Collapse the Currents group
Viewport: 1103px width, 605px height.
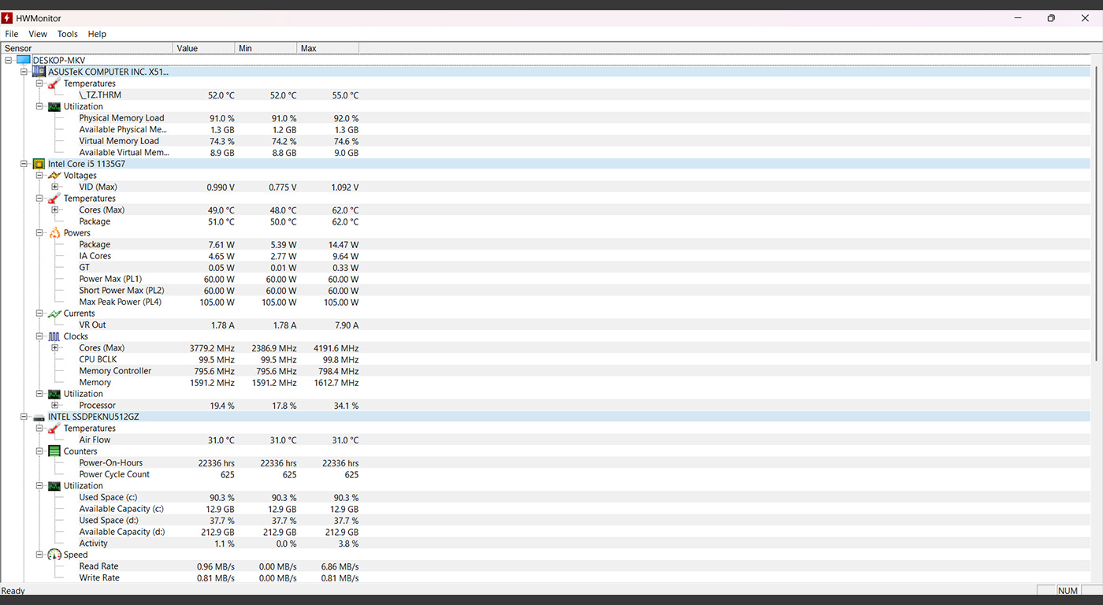tap(39, 314)
